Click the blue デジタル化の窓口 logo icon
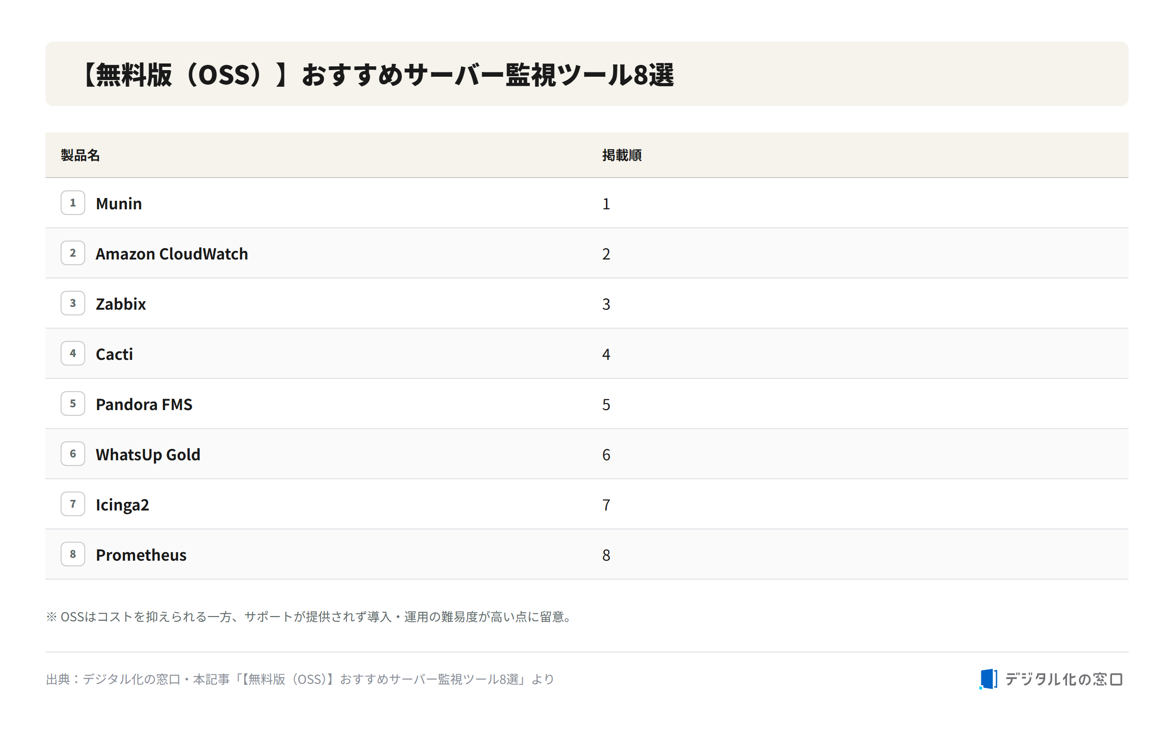The width and height of the screenshot is (1174, 734). pyautogui.click(x=989, y=679)
